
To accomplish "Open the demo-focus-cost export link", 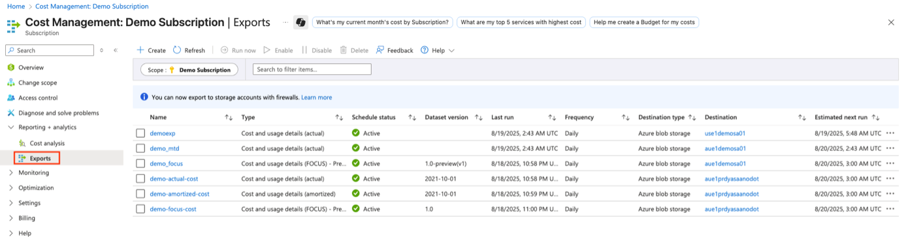I will point(173,209).
